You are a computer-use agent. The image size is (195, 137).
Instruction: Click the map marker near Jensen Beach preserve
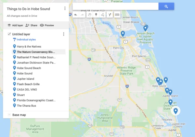coord(145,28)
